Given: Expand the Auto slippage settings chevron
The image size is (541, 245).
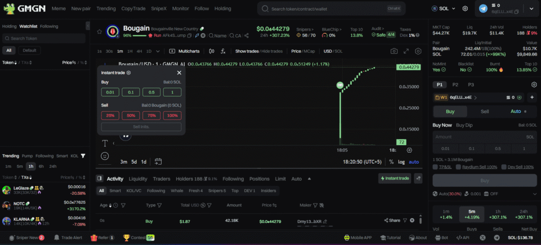Looking at the screenshot, I should (535, 194).
